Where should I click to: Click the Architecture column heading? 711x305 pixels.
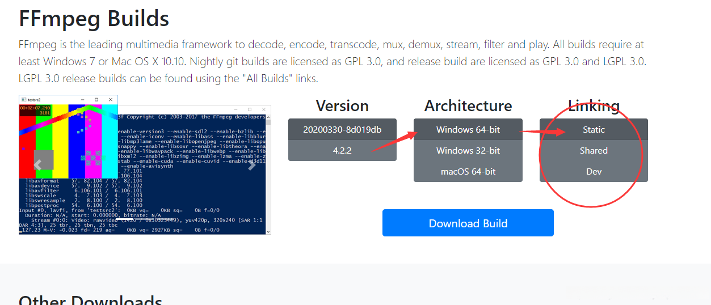pos(468,105)
